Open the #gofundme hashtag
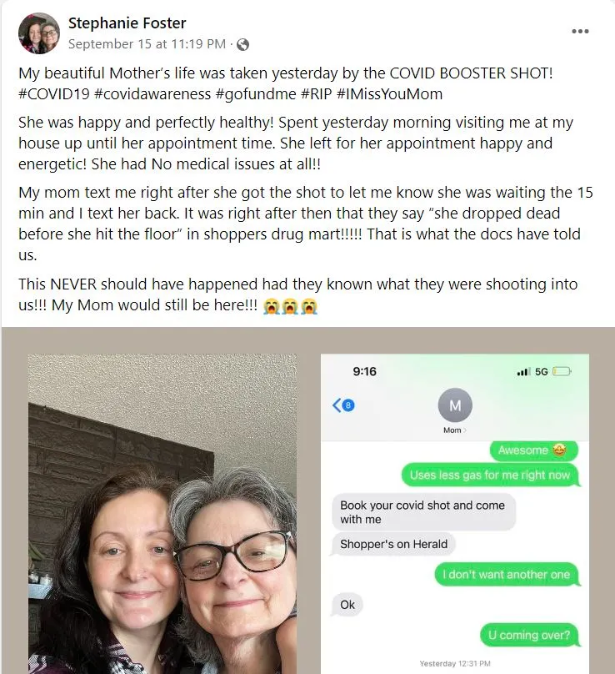This screenshot has width=615, height=674. (x=256, y=93)
